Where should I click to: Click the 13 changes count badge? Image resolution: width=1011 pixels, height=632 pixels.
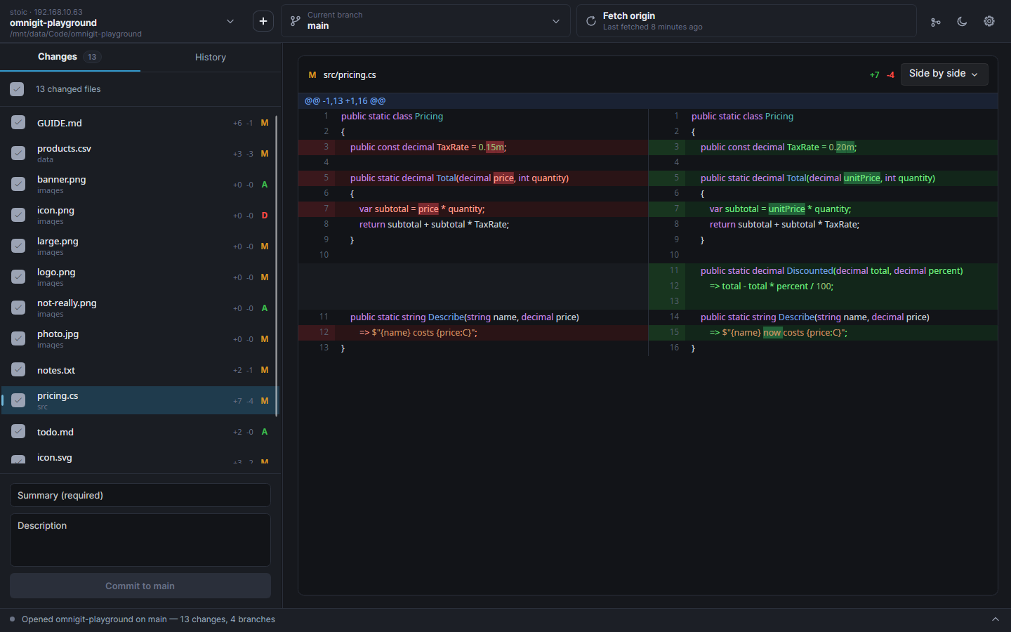point(92,57)
